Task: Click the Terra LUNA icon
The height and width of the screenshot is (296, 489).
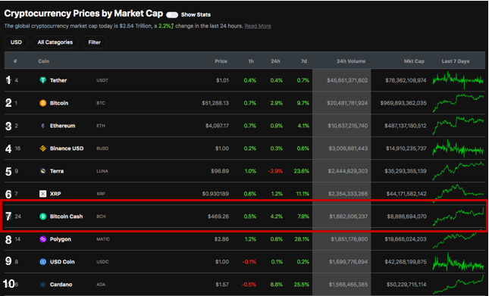Action: tap(42, 171)
